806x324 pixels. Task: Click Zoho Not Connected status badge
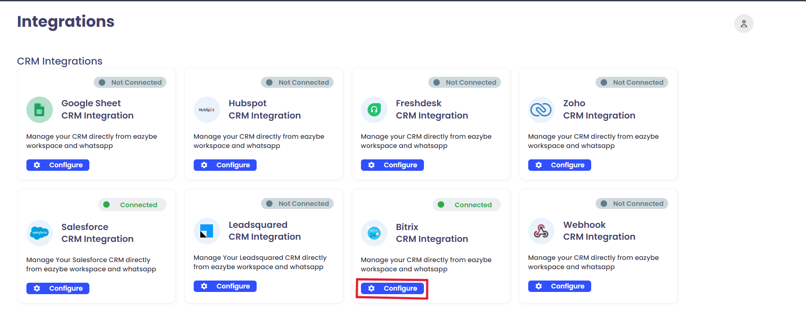pyautogui.click(x=632, y=83)
